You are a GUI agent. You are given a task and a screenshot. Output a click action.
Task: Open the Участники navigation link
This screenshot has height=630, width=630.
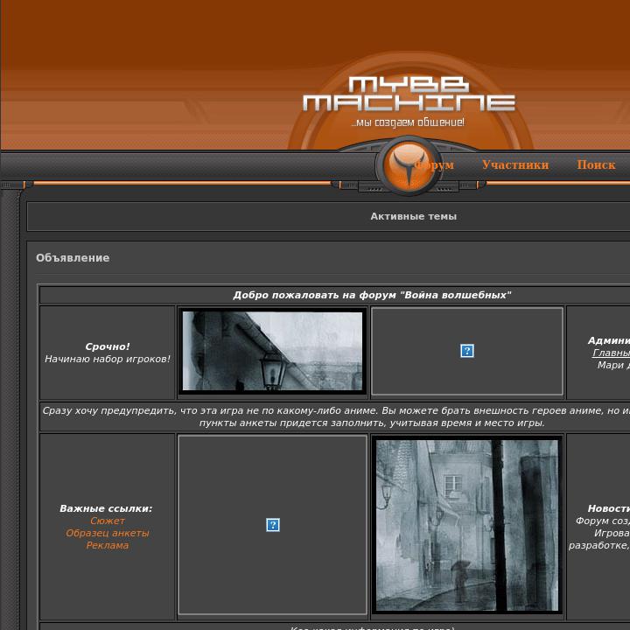[515, 164]
